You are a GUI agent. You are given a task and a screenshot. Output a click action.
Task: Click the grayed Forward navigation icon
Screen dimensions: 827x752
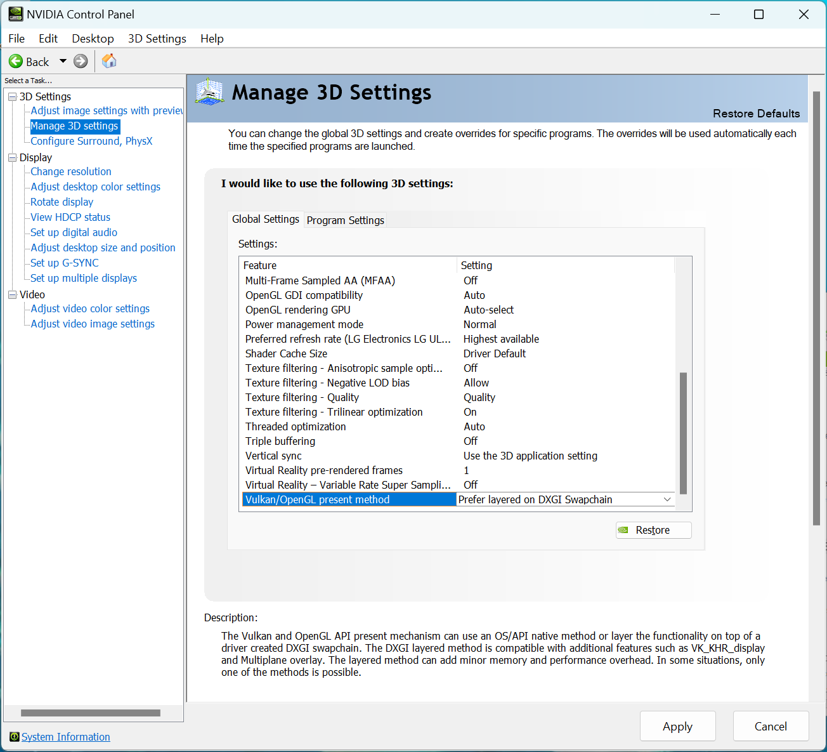81,61
